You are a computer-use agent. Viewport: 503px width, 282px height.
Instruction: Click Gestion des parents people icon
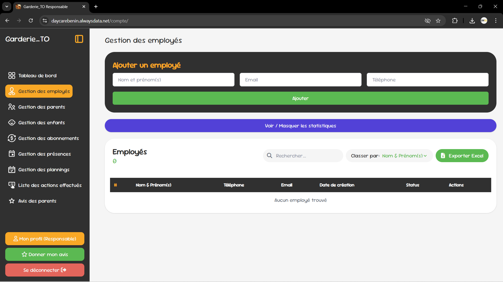coord(12,107)
